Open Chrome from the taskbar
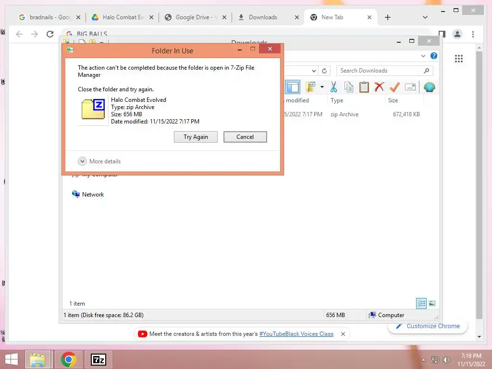This screenshot has width=492, height=369. point(68,359)
